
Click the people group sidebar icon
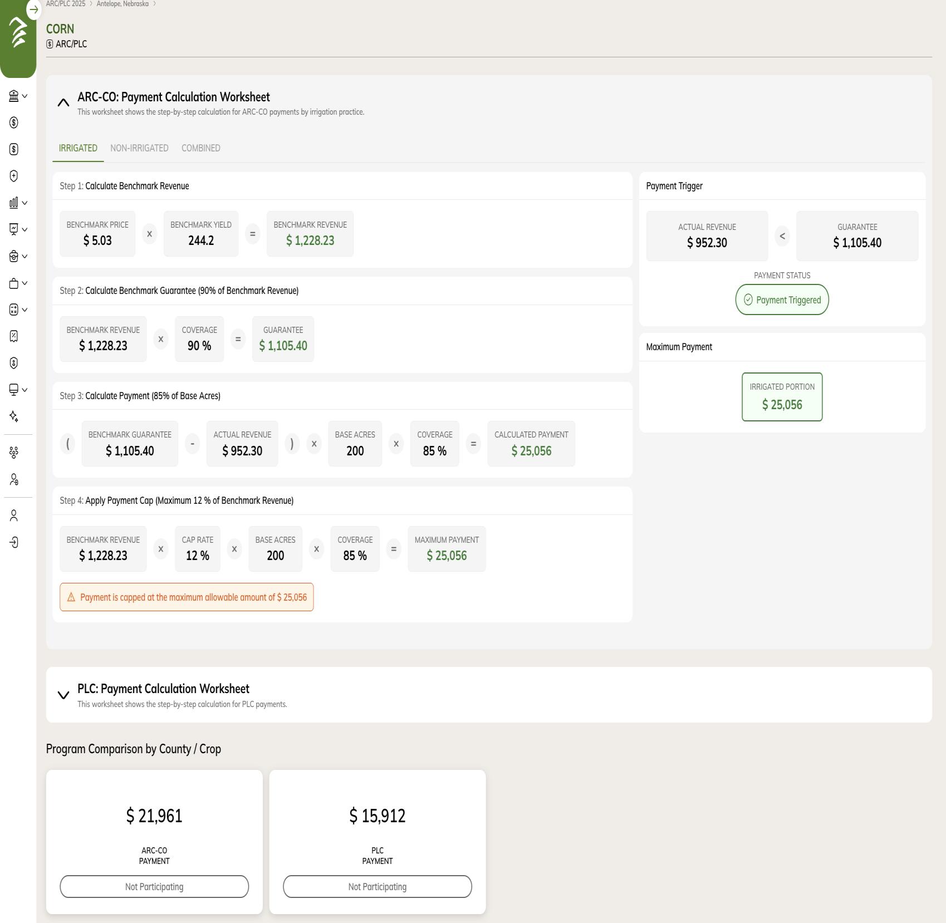[14, 452]
